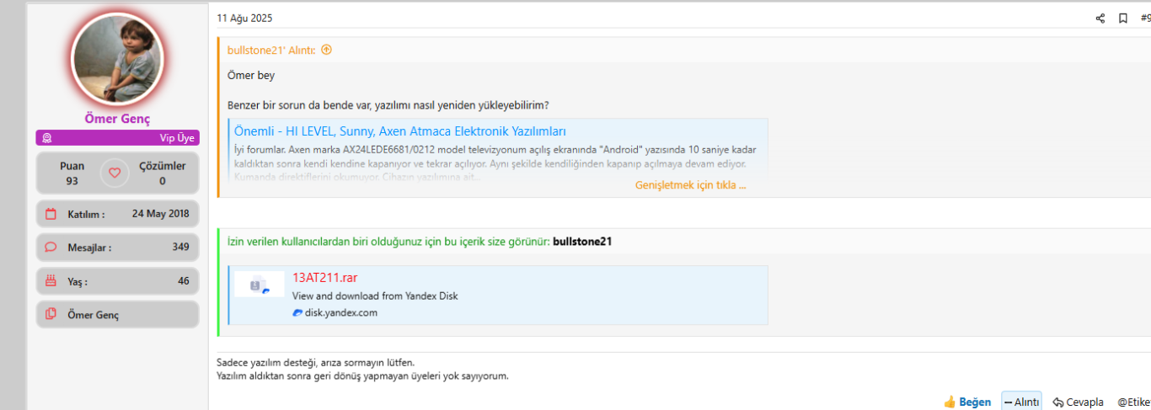Click the post number link at top right
This screenshot has width=1151, height=410.
[1145, 19]
